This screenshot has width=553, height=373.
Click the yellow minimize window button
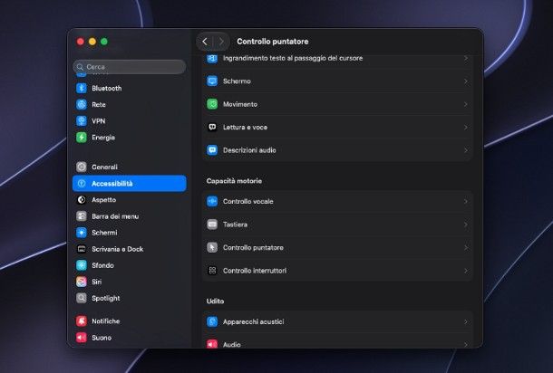coord(92,42)
